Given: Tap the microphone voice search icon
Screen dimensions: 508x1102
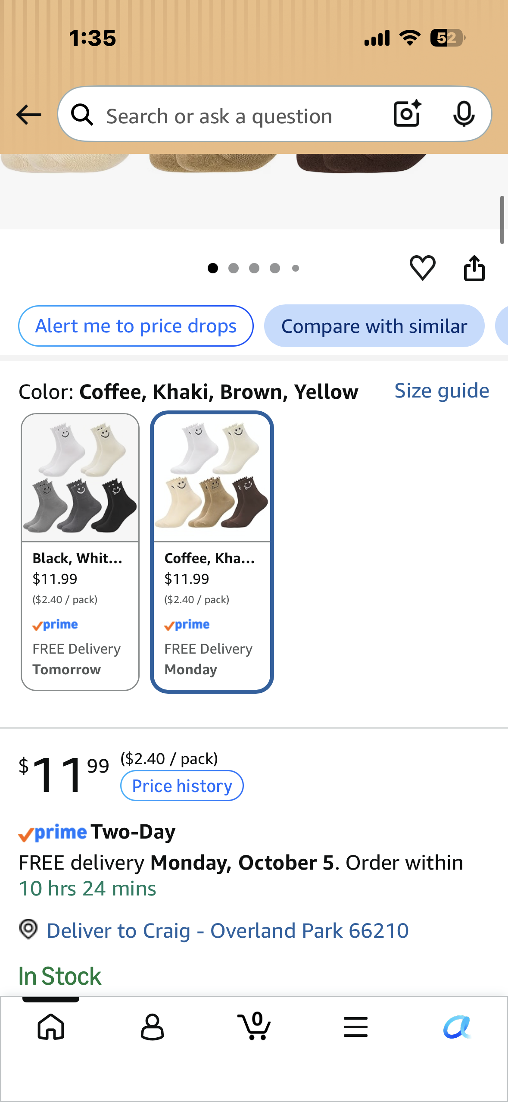Looking at the screenshot, I should point(464,114).
